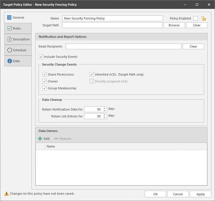The width and height of the screenshot is (215, 201).
Task: Click the green plus Add icon
Action: pos(40,139)
